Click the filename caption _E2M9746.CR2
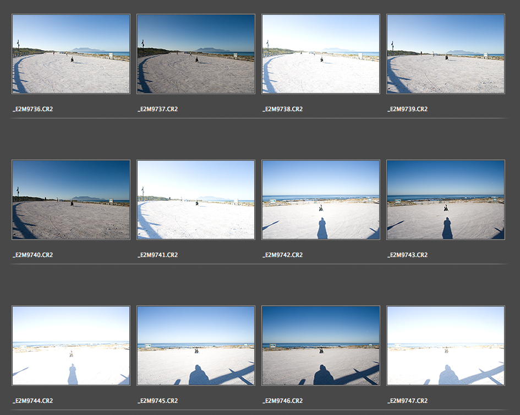The image size is (520, 415). tap(282, 401)
